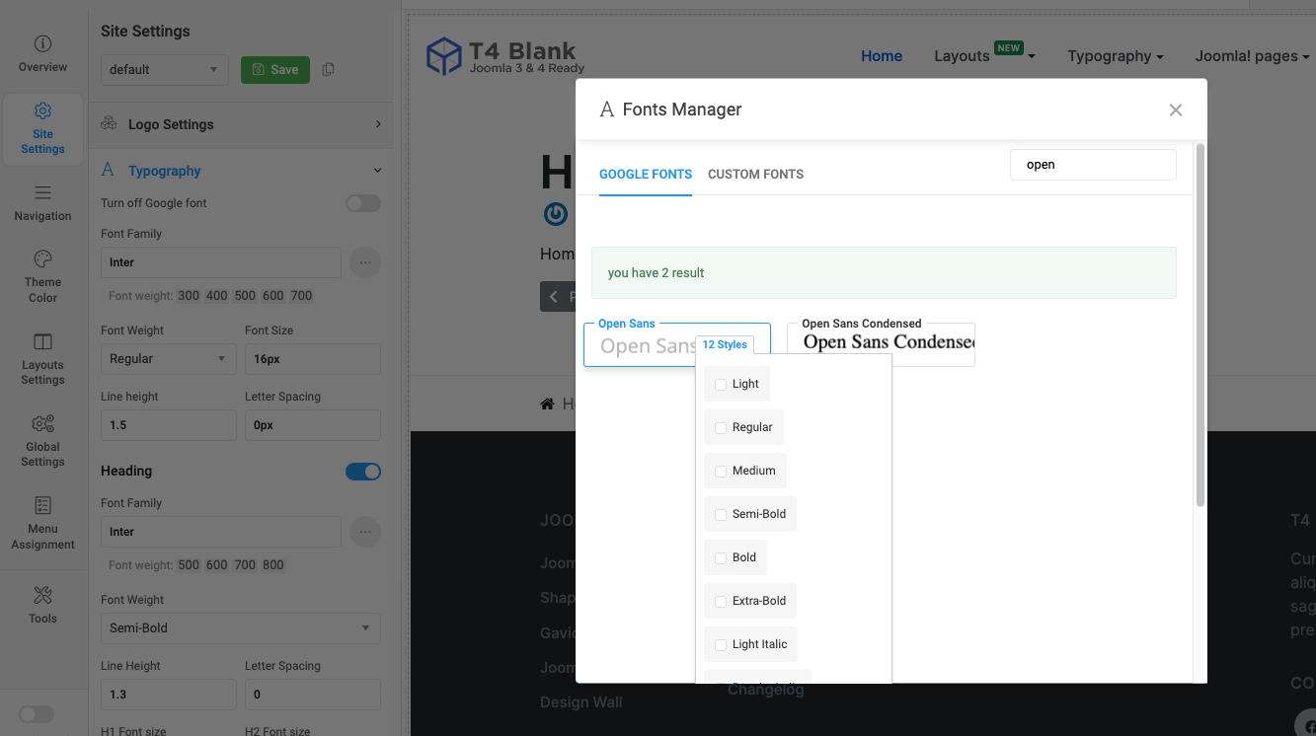Screen dimensions: 1316x736
Task: Check the Regular style checkbox
Action: pyautogui.click(x=721, y=427)
